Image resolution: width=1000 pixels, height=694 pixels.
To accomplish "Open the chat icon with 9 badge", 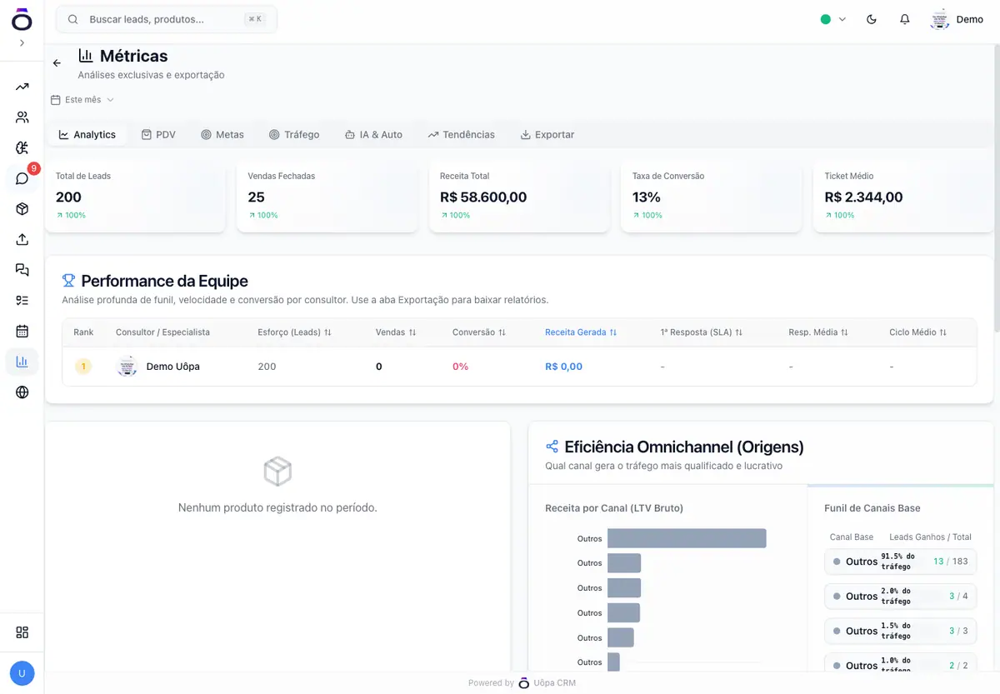I will [22, 178].
